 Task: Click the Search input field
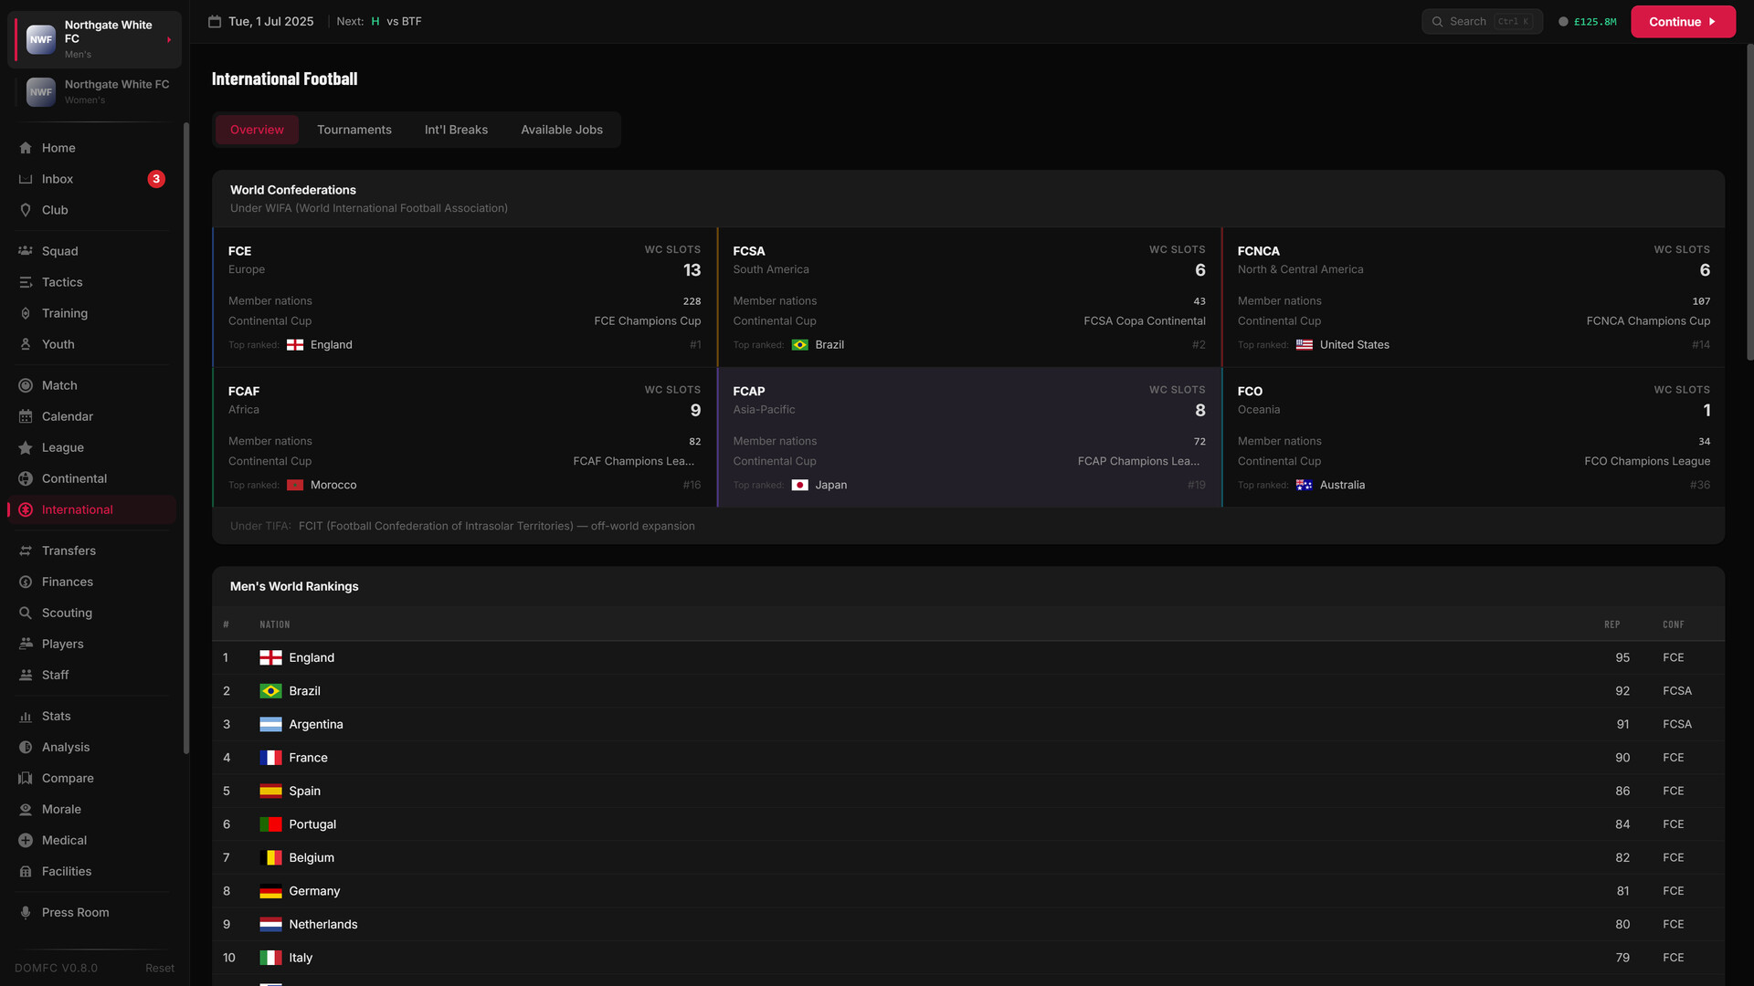tap(1482, 21)
